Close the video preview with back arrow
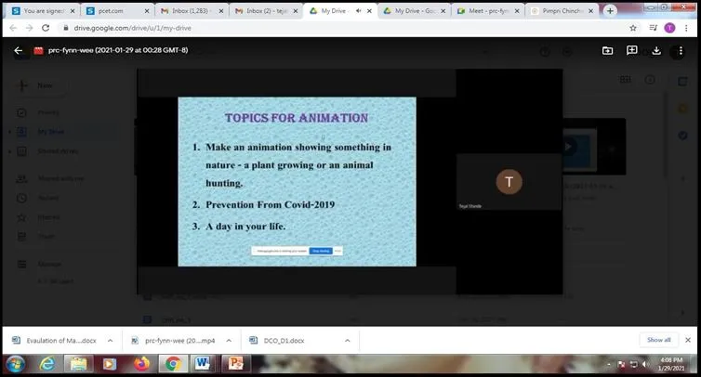The width and height of the screenshot is (701, 377). tap(18, 50)
